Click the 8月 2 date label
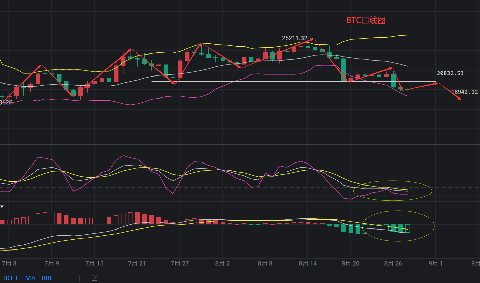This screenshot has height=283, width=480. pyautogui.click(x=223, y=263)
